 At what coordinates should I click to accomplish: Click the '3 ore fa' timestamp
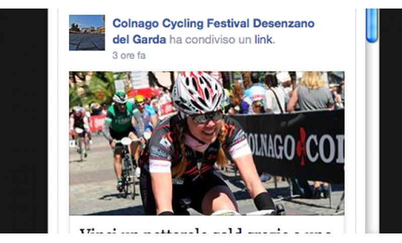click(x=129, y=55)
